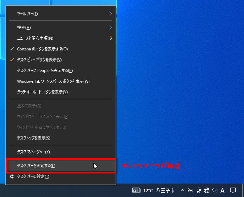Uncheck Cortana のボタンを表示する option

42,49
